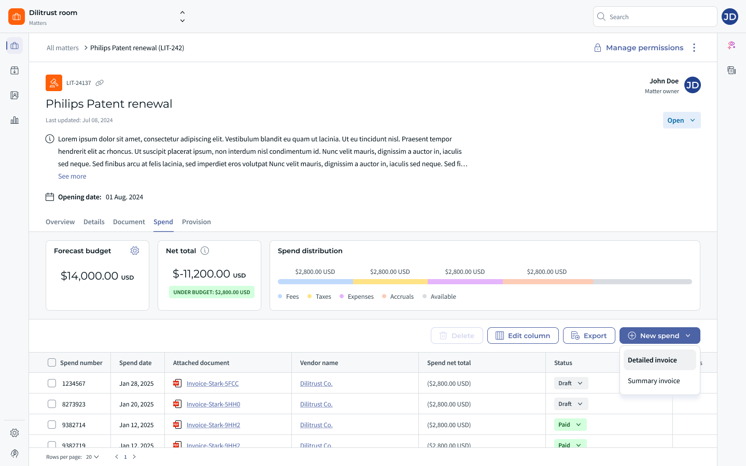Viewport: 746px width, 466px height.
Task: Click the purple Expenses bar segment
Action: pyautogui.click(x=465, y=282)
